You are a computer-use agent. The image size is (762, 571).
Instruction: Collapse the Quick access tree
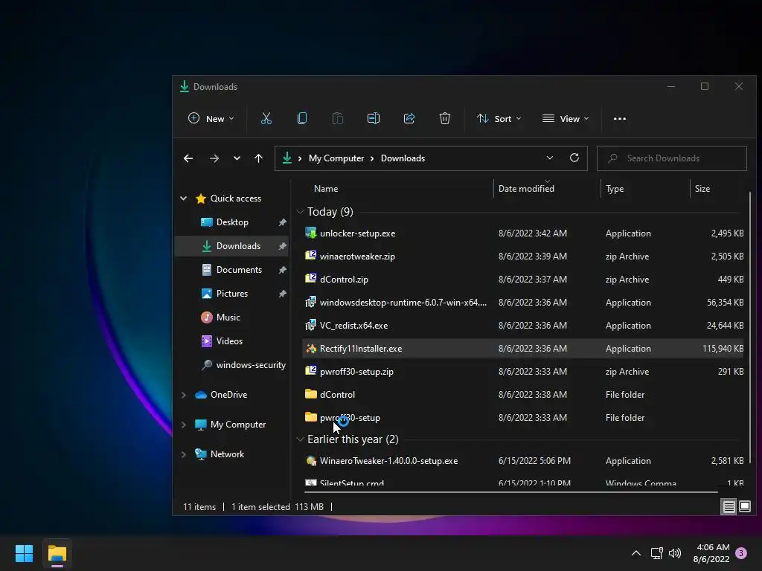click(x=184, y=198)
